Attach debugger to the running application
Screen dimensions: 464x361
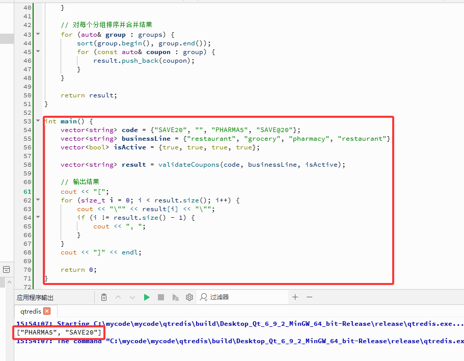tap(176, 297)
